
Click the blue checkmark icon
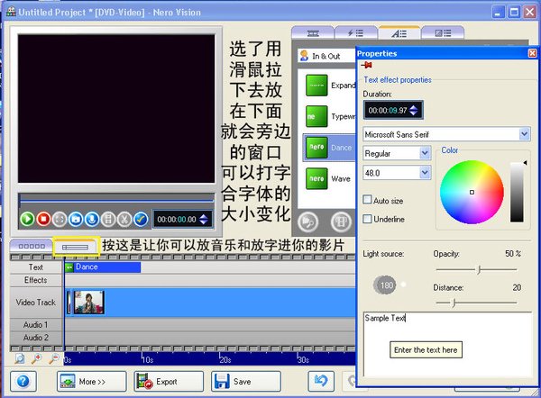tap(141, 219)
